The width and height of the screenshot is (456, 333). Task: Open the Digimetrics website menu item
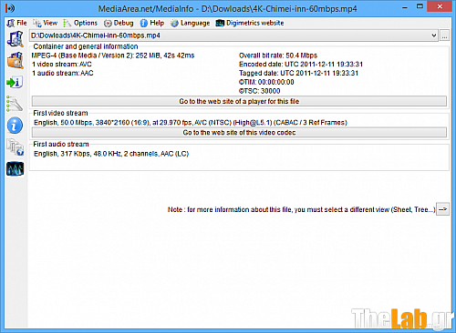coord(250,23)
